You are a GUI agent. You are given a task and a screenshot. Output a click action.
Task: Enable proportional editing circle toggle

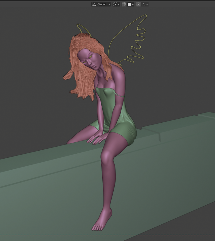tap(138, 4)
